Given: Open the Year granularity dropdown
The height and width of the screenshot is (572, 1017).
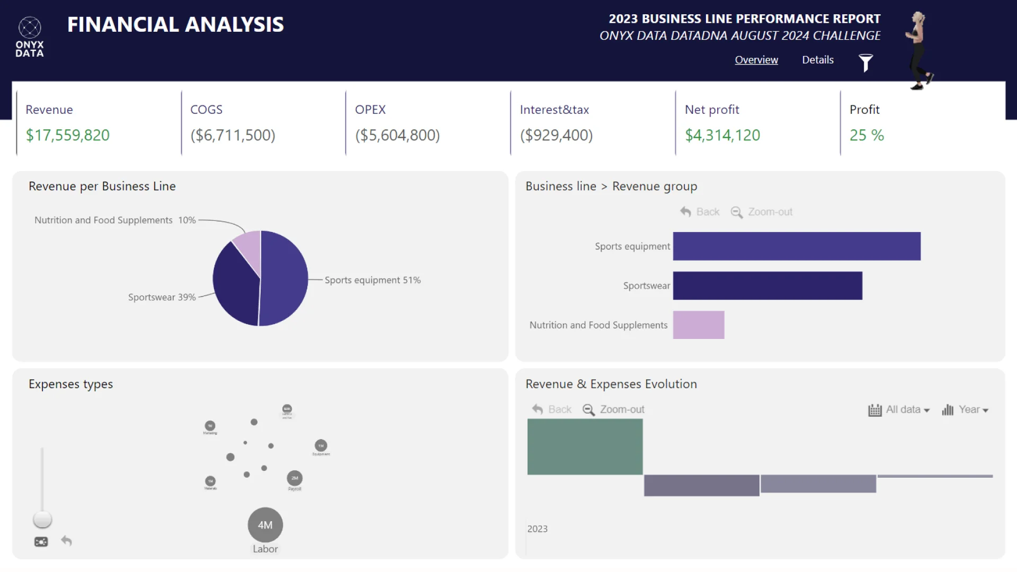Looking at the screenshot, I should tap(974, 409).
